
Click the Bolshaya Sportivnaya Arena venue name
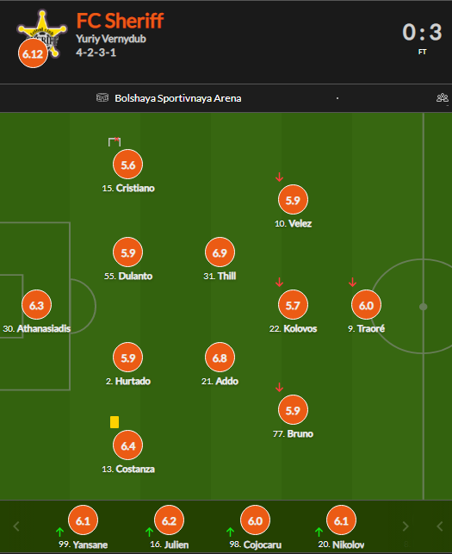pyautogui.click(x=178, y=98)
